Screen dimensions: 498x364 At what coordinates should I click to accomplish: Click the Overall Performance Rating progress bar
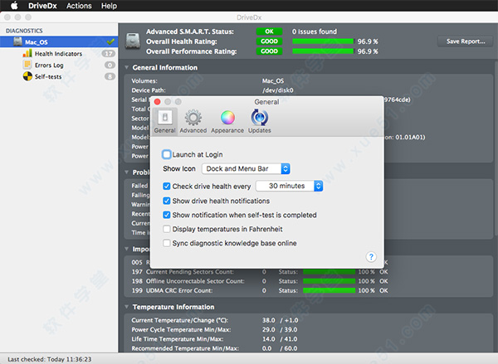[x=323, y=51]
